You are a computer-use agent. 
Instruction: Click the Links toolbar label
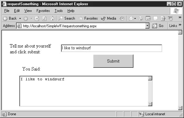[x=173, y=26]
